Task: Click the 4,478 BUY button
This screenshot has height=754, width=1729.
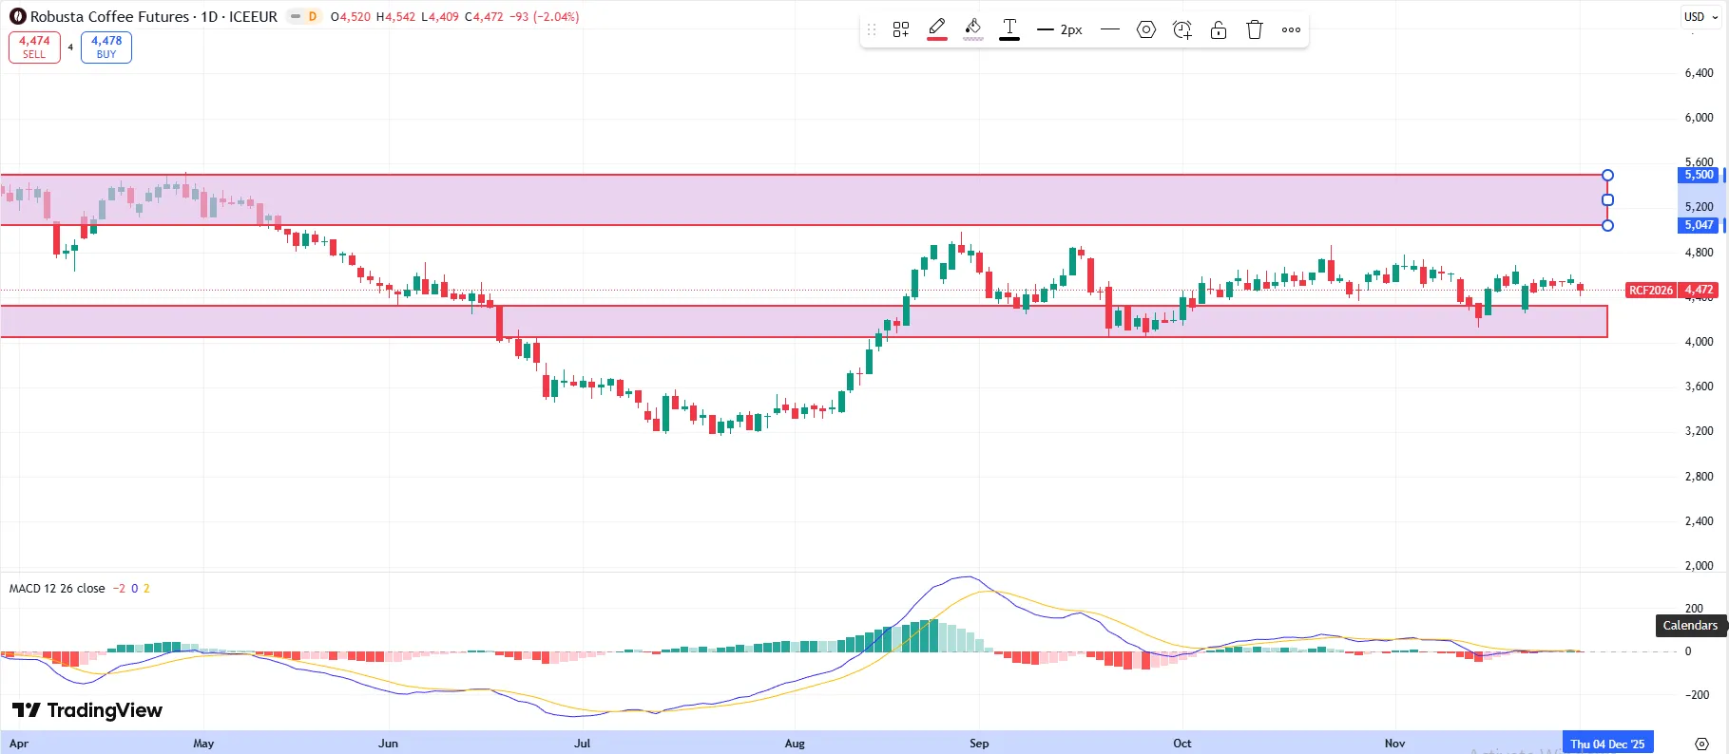Action: click(106, 47)
